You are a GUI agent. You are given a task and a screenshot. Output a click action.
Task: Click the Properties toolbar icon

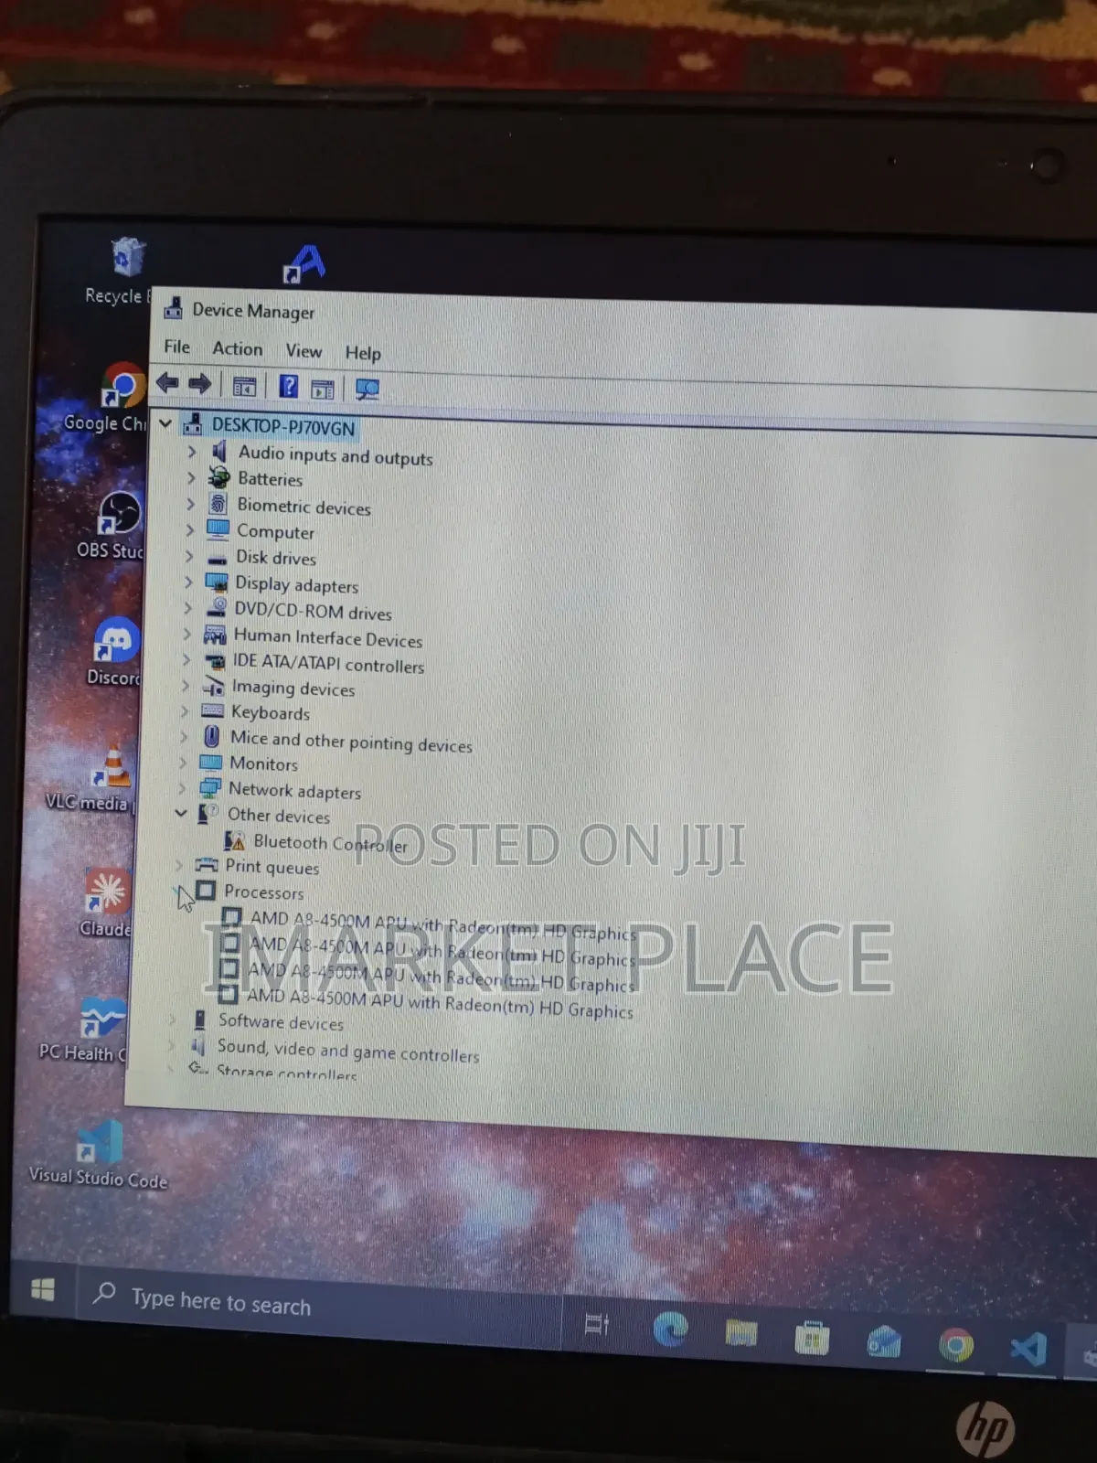point(323,390)
